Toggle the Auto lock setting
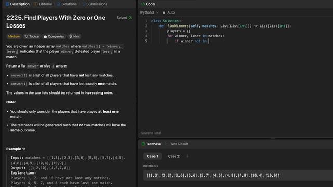This screenshot has width=333, height=187. tap(169, 12)
